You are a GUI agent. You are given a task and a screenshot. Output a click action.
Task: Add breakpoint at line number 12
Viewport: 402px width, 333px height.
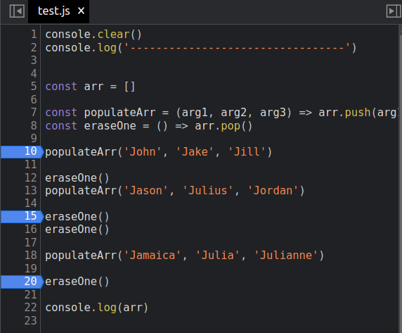31,177
